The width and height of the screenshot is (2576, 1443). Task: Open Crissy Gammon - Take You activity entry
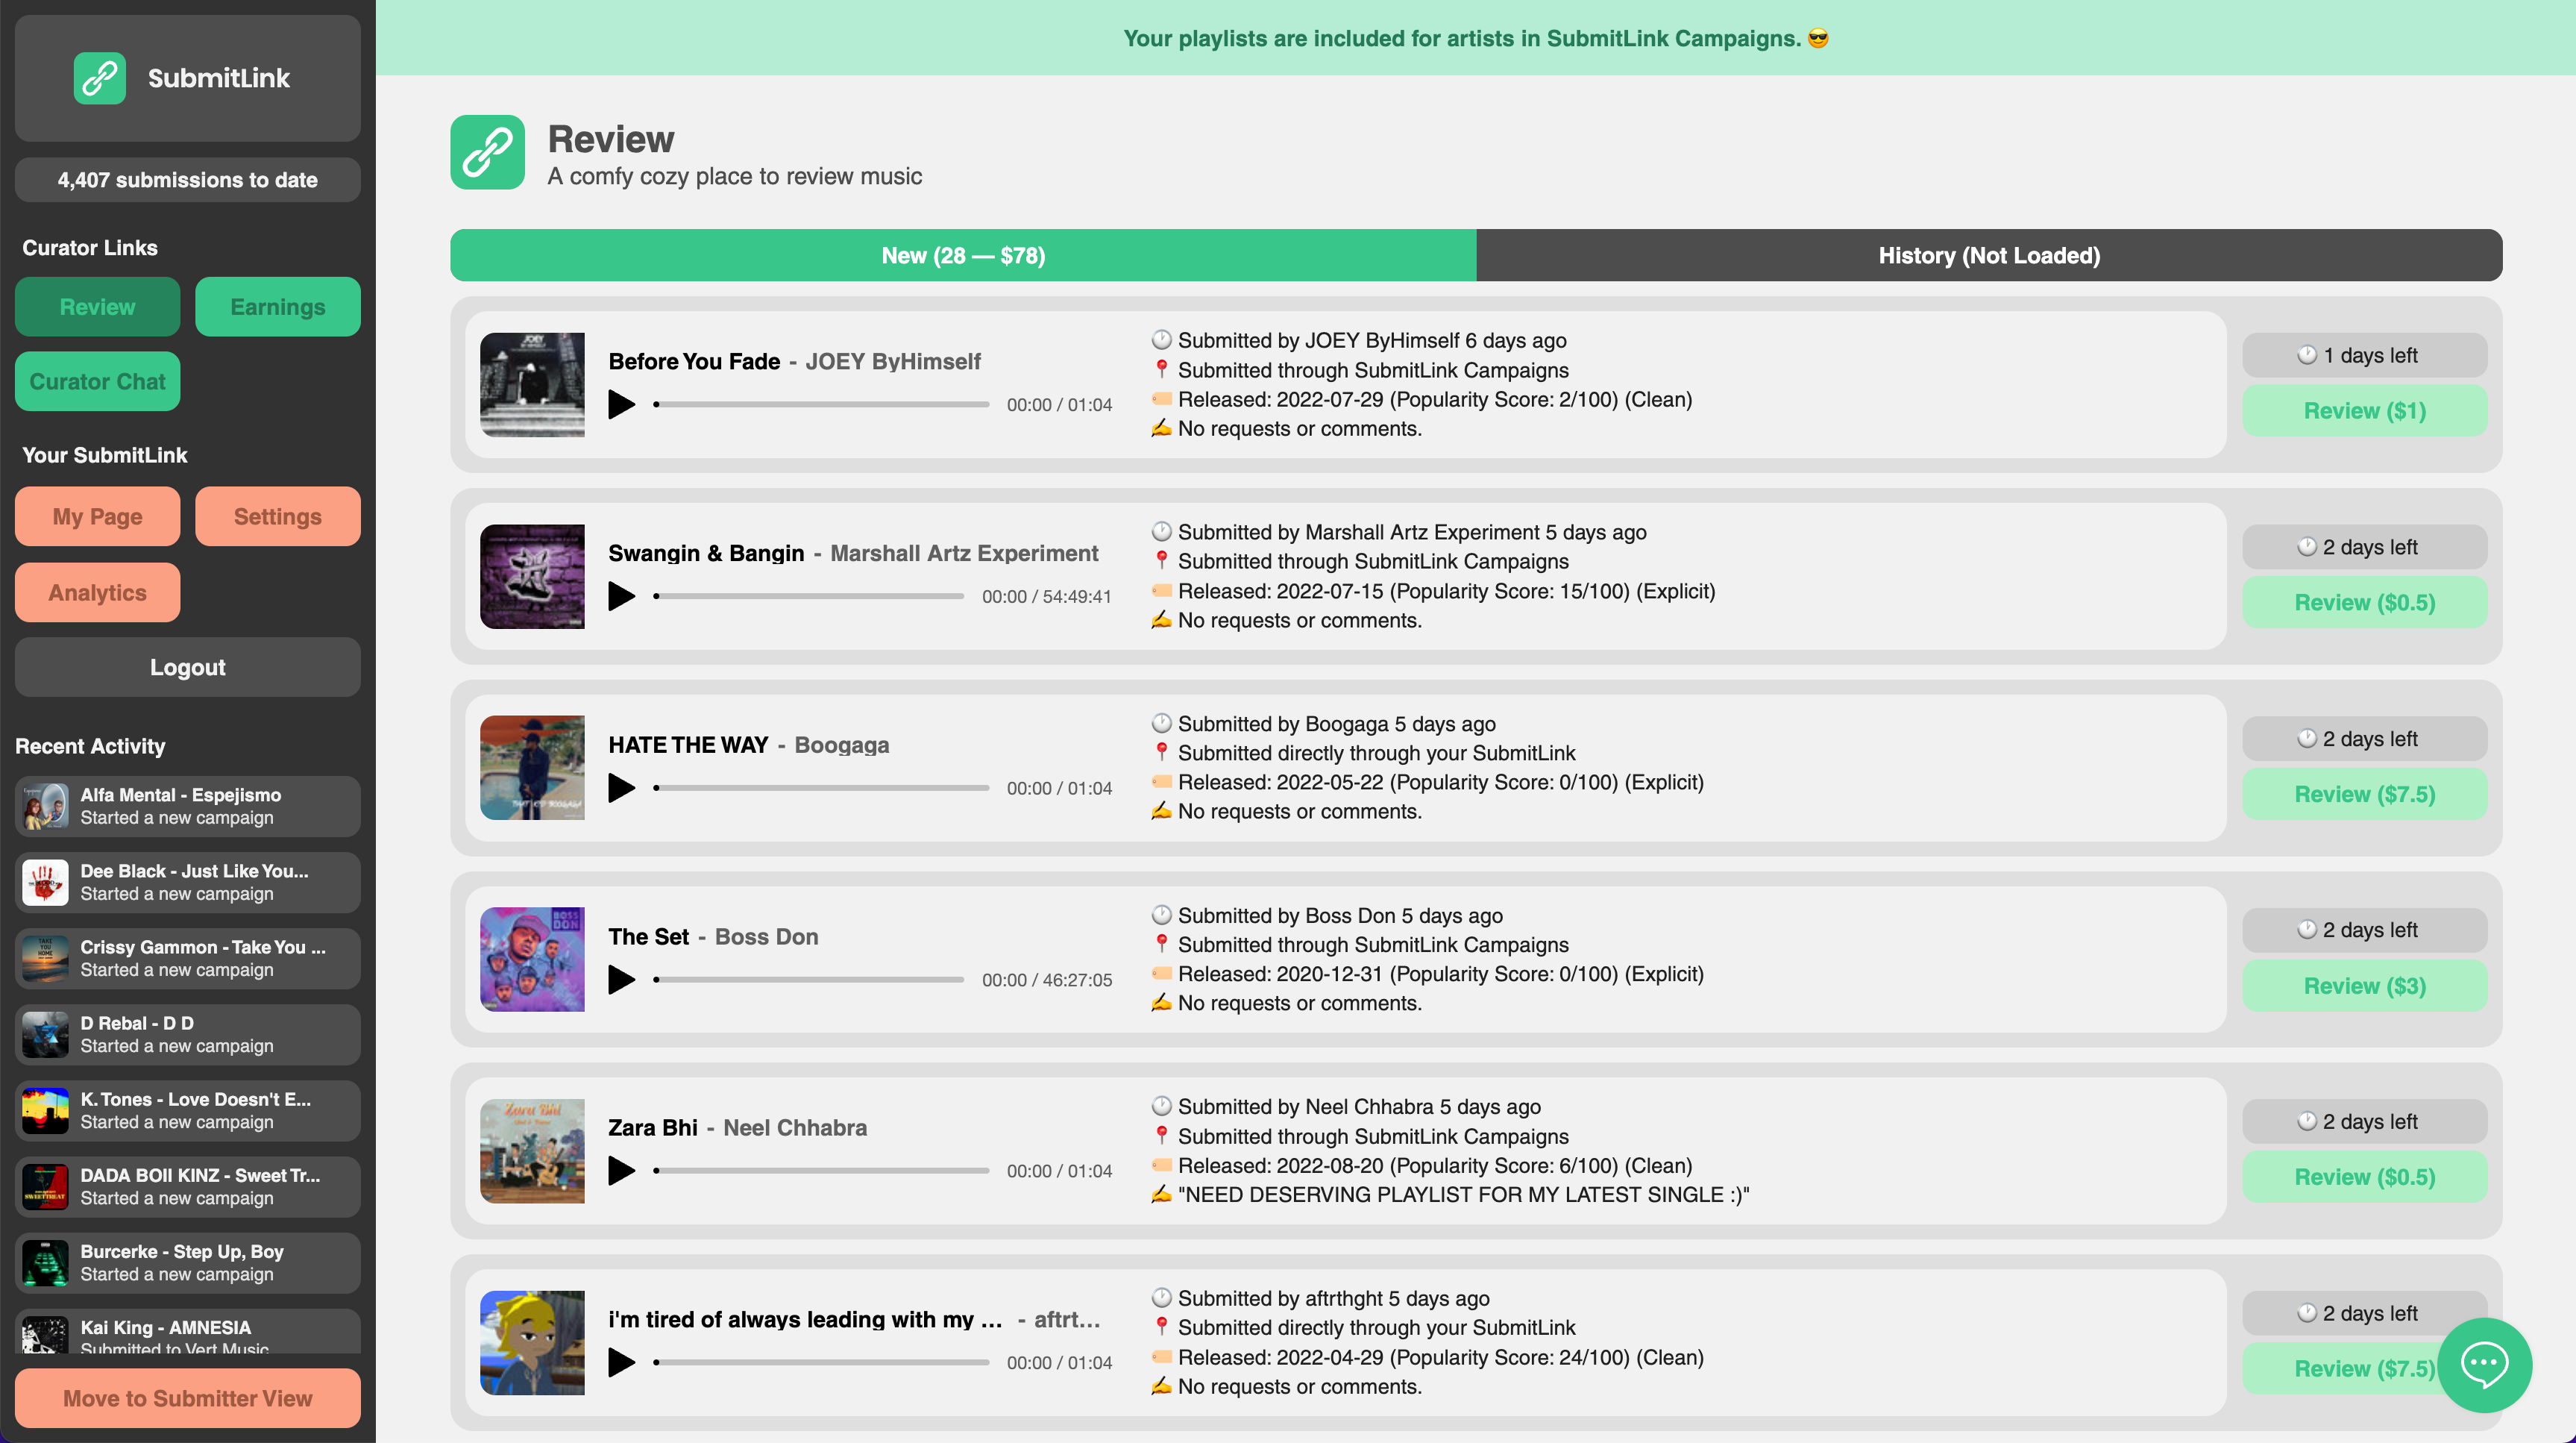188,959
